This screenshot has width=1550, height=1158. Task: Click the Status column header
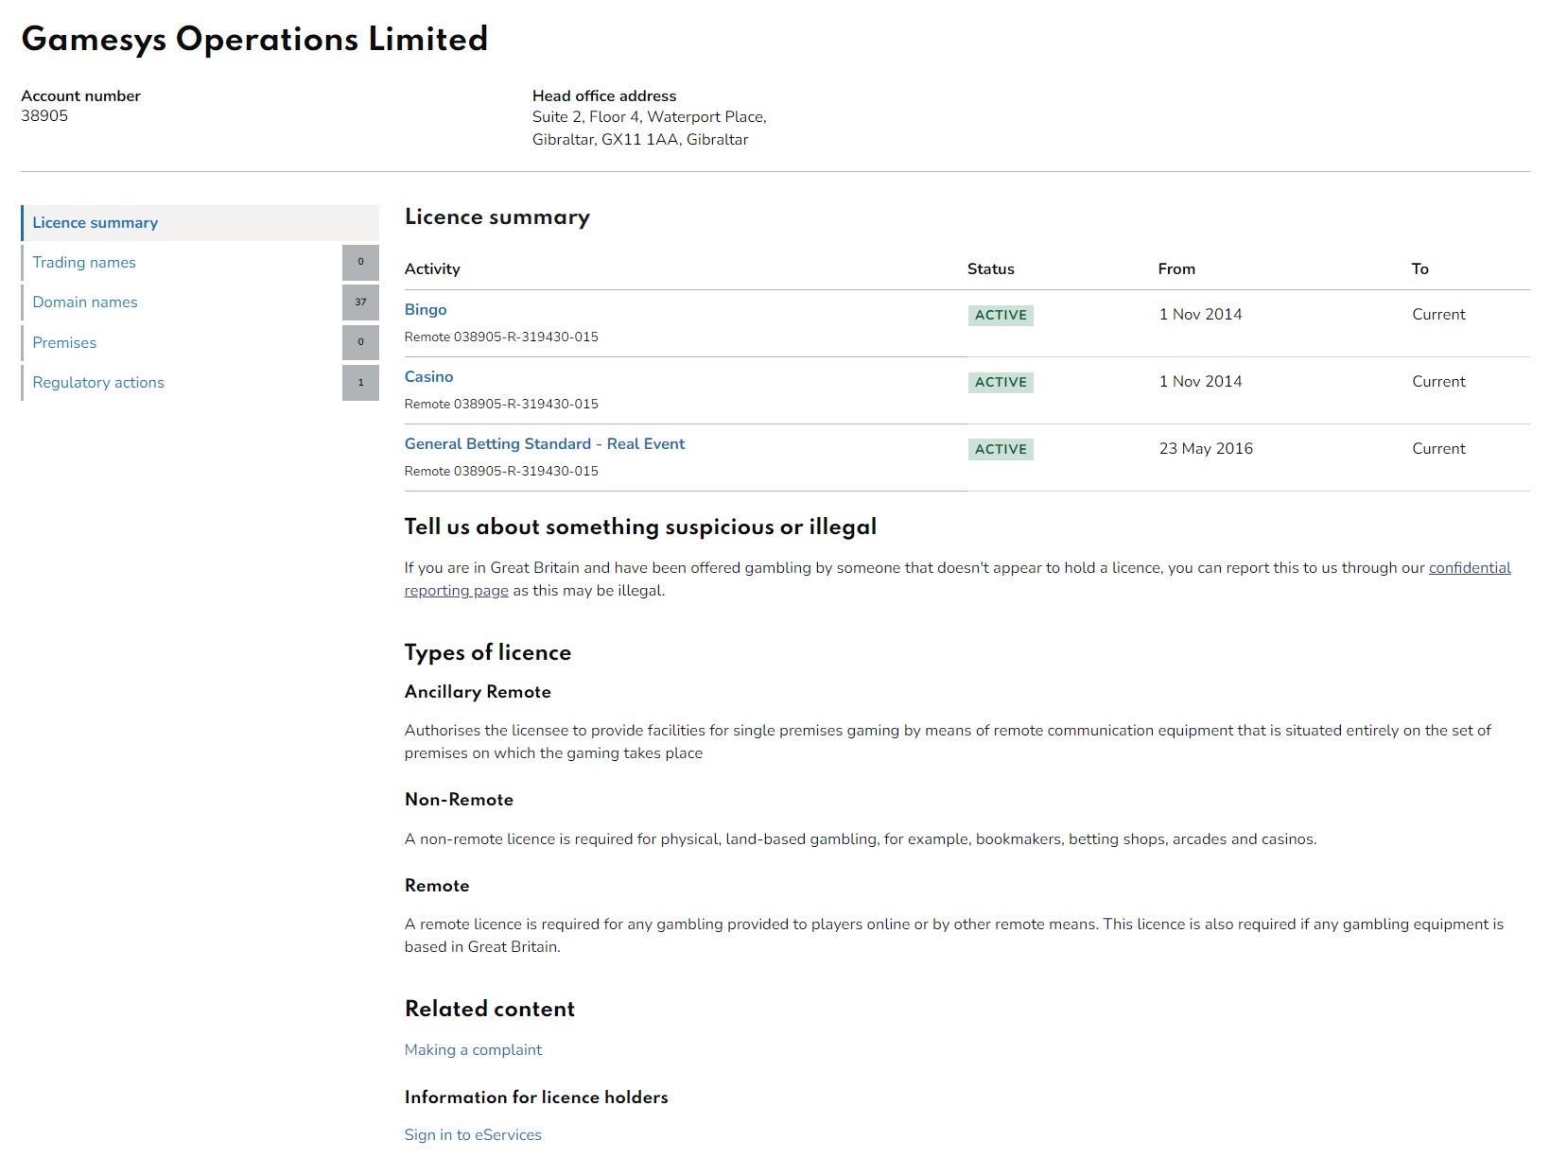point(991,269)
